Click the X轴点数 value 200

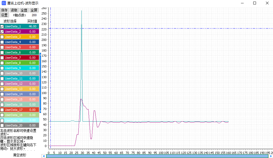coord(34,15)
